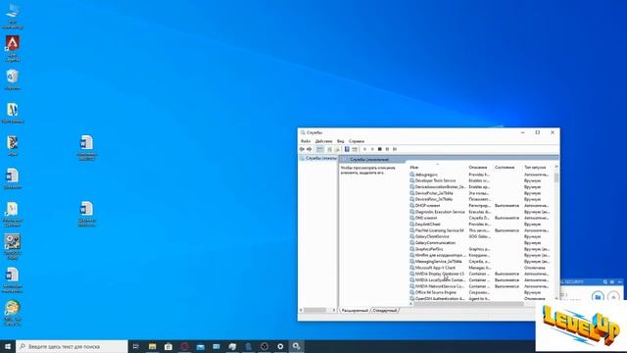The height and width of the screenshot is (353, 627).
Task: Select the DNS-клиент service row
Action: (481, 218)
